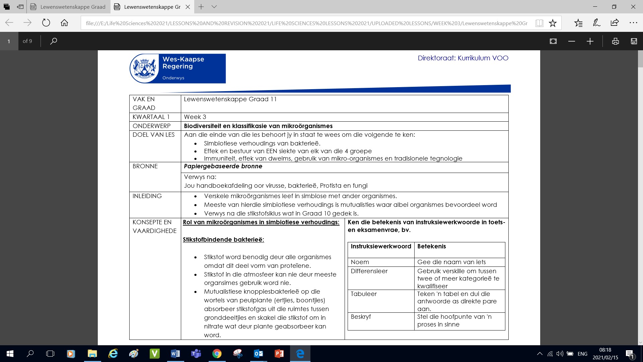
Task: Click the PDF page number field
Action: [x=9, y=41]
